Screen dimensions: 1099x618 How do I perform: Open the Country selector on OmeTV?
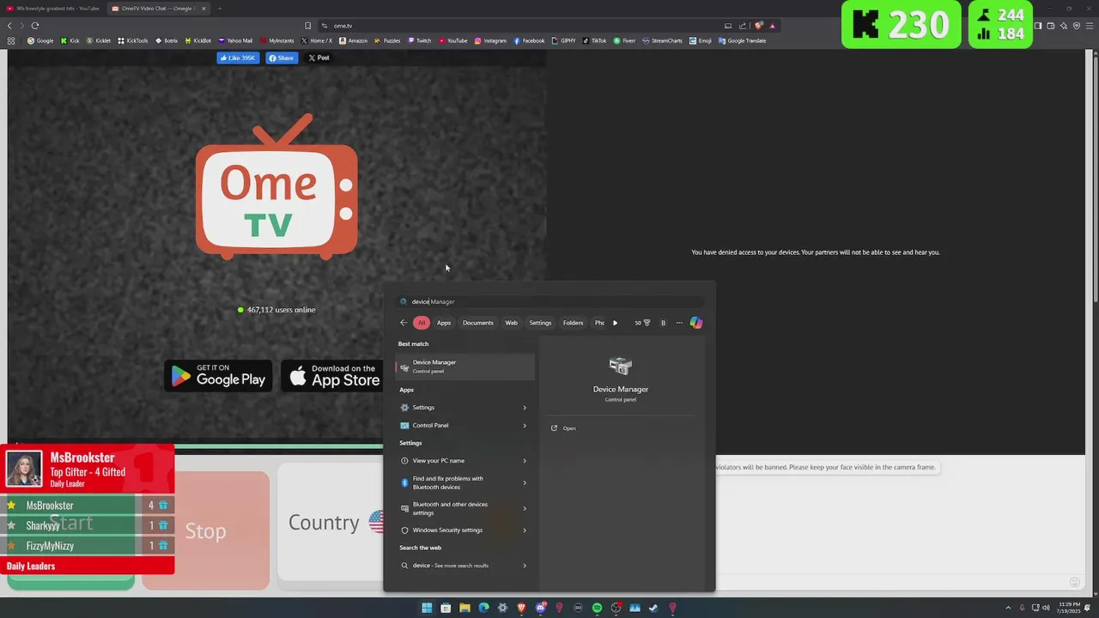pos(331,523)
